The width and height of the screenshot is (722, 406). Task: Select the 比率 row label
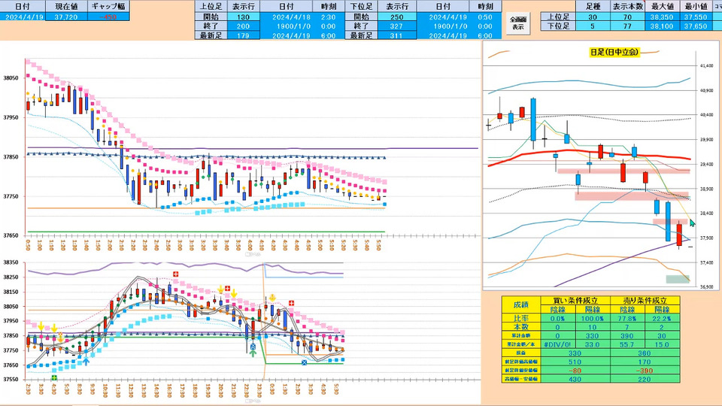[x=520, y=318]
